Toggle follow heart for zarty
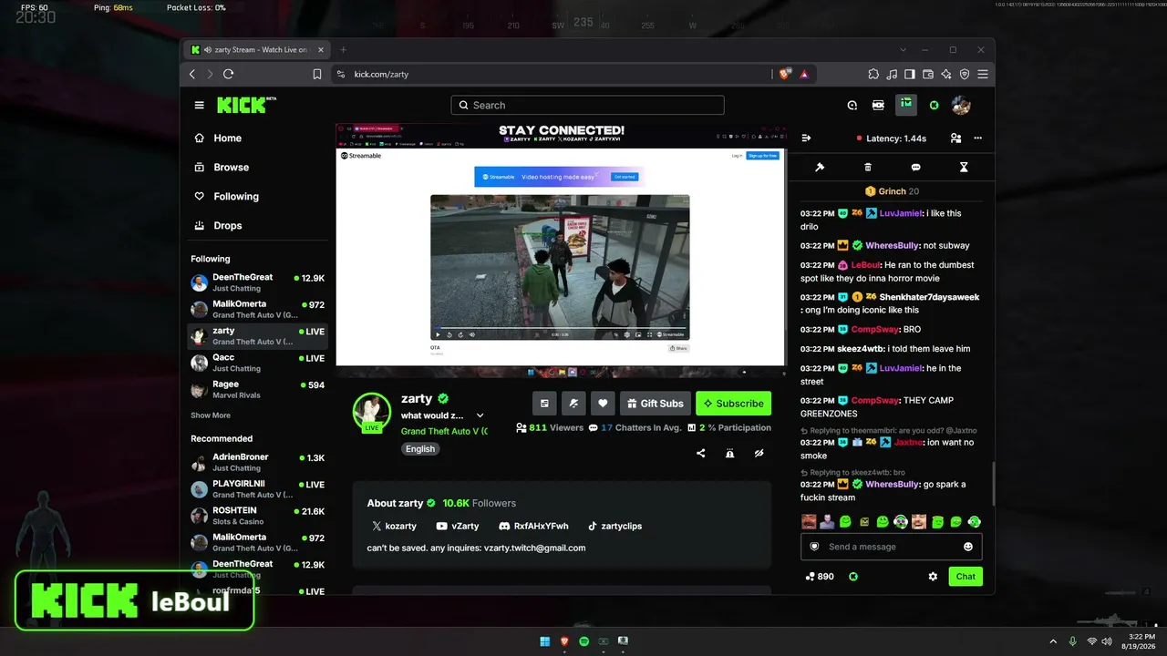Image resolution: width=1167 pixels, height=656 pixels. pyautogui.click(x=603, y=404)
